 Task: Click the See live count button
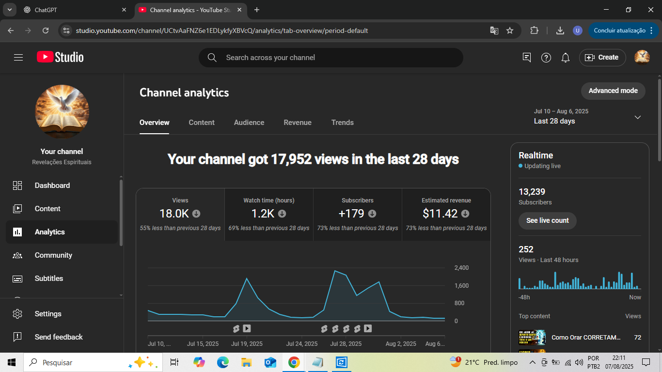tap(548, 220)
